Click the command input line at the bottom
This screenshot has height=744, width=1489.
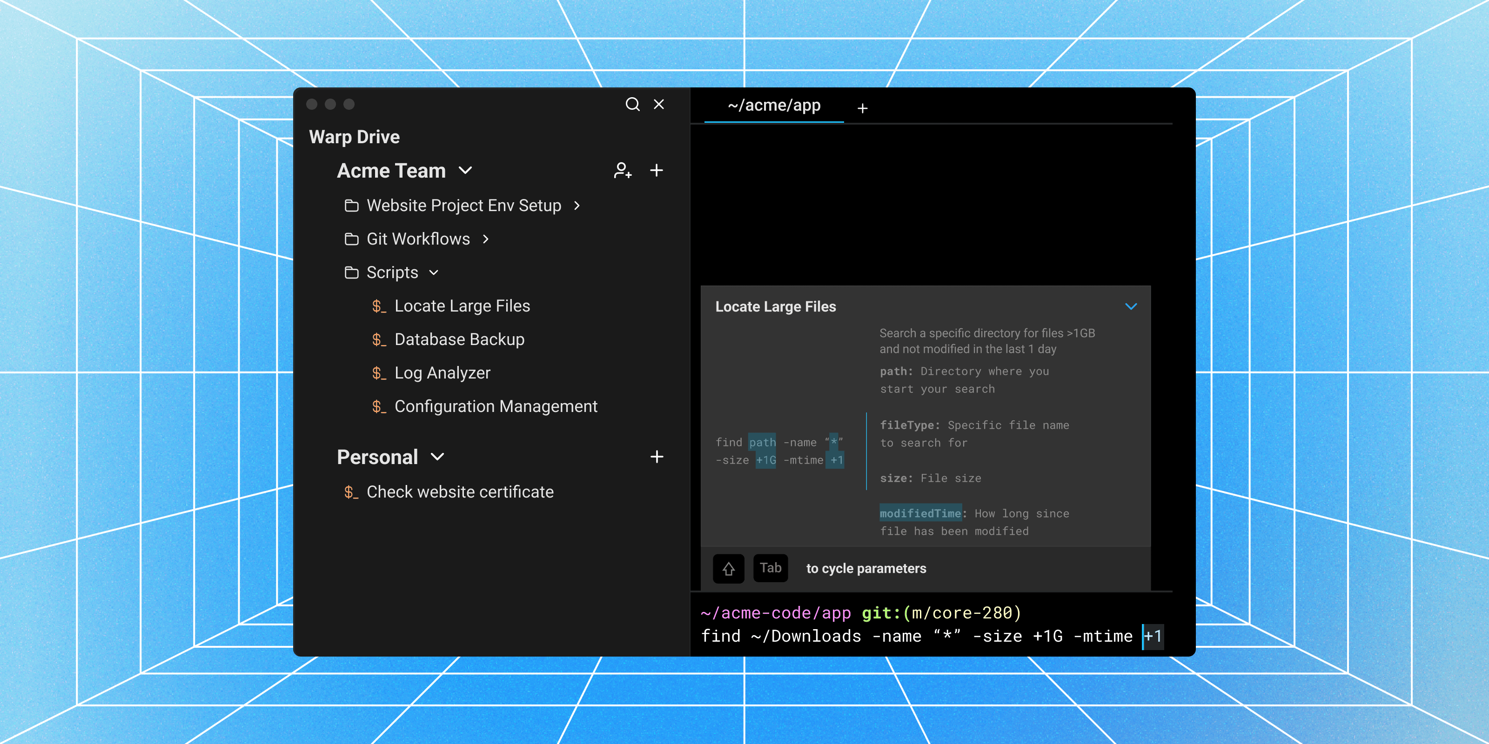pos(925,636)
